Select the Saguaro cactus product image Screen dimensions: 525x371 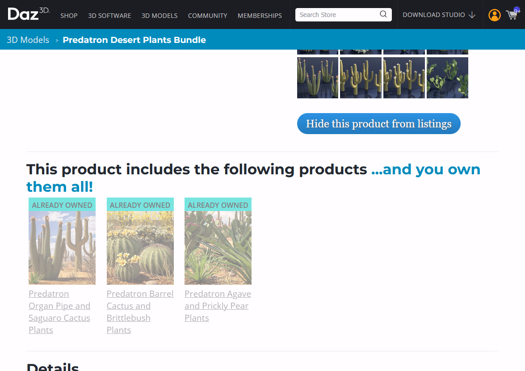point(62,248)
